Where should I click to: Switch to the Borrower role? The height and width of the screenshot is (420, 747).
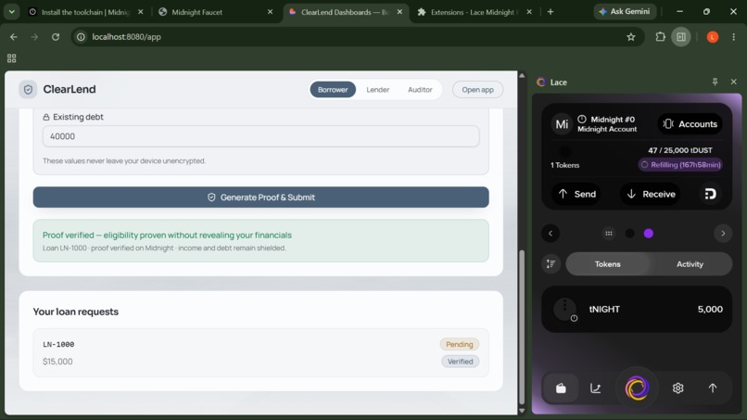pos(333,90)
